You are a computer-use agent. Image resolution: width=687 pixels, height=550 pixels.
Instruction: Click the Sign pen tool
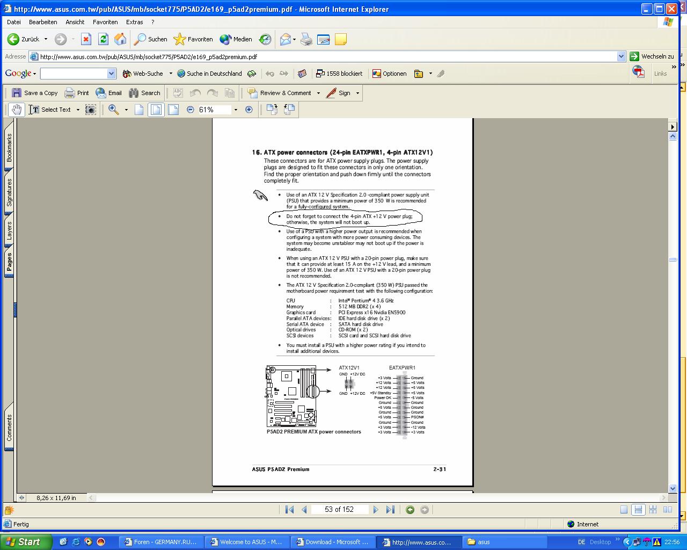click(339, 93)
